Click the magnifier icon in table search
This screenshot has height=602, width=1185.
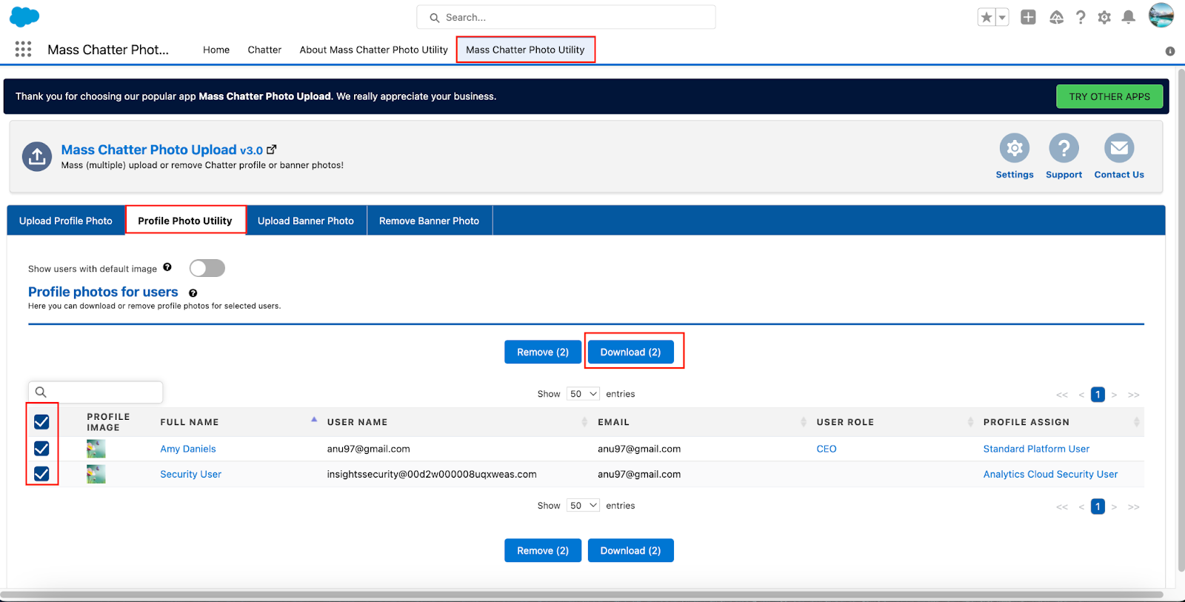click(41, 392)
